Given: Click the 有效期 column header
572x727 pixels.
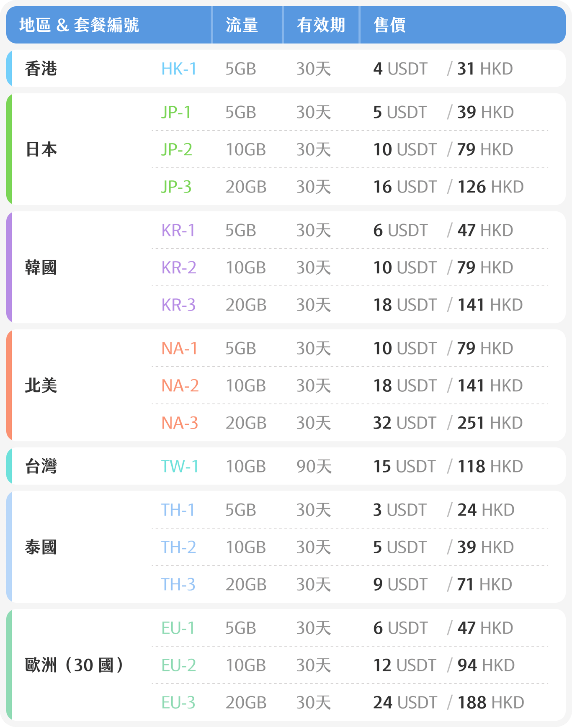Looking at the screenshot, I should pyautogui.click(x=321, y=25).
